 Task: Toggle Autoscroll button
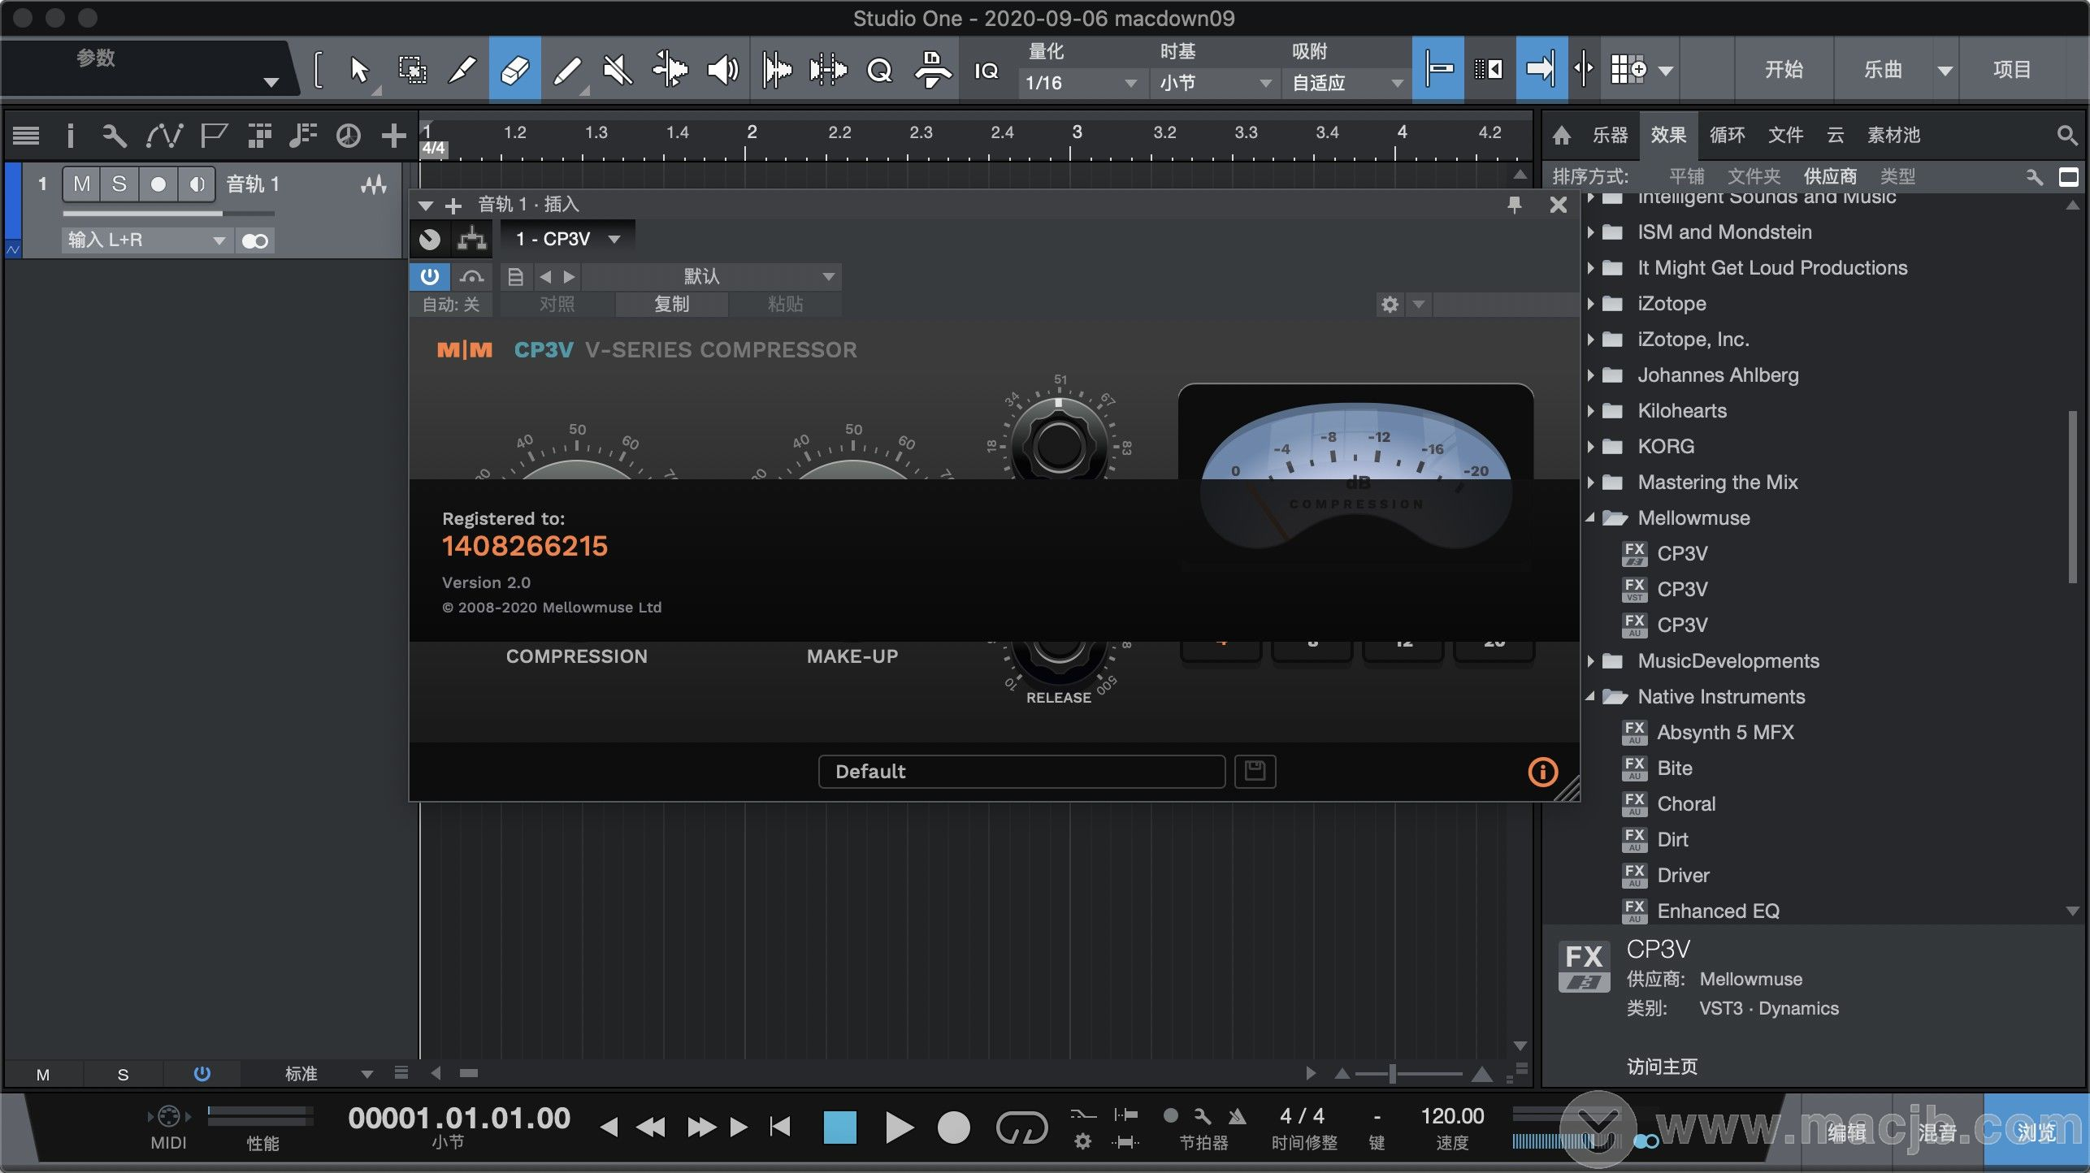(1541, 70)
